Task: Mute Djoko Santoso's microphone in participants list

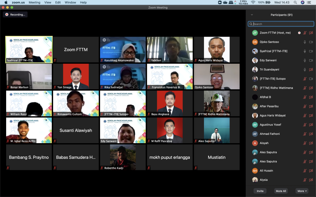Action: pos(305,42)
